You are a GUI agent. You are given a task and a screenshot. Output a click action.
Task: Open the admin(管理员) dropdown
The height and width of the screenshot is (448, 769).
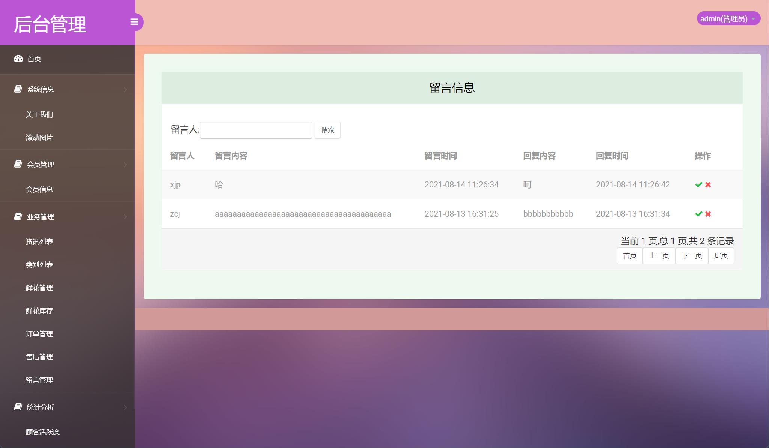[x=729, y=18]
